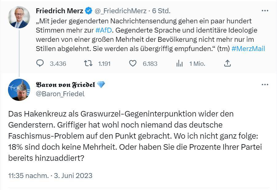Open the 6 Std. timestamp of the tweet

[x=161, y=11]
